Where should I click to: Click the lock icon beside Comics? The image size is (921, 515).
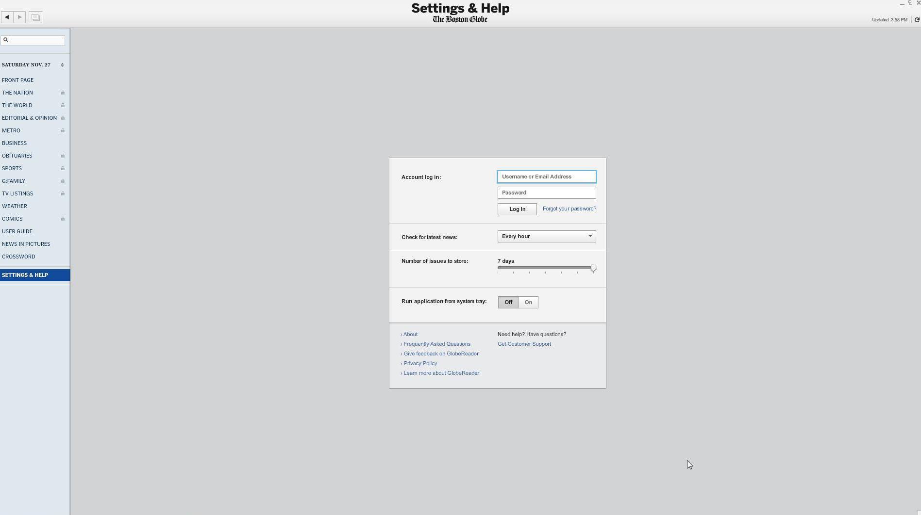pos(63,219)
